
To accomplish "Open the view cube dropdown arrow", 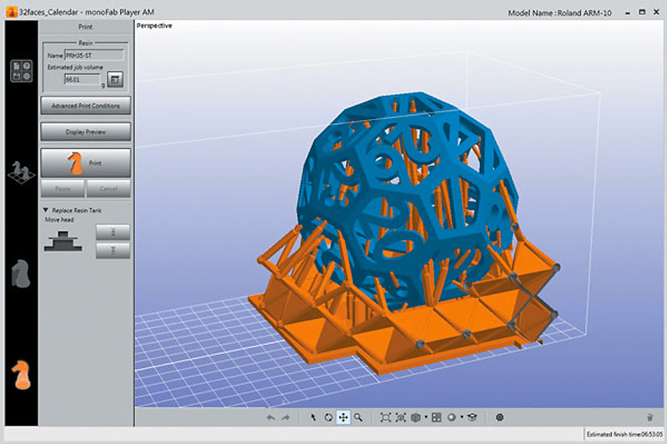I will tap(426, 417).
